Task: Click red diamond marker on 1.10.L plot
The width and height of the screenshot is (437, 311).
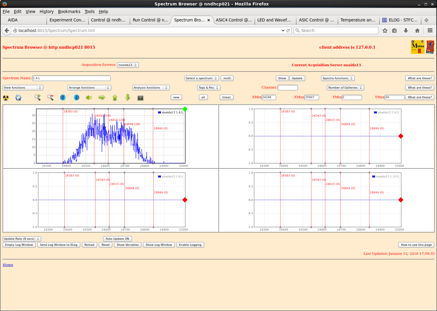Action: tap(401, 200)
